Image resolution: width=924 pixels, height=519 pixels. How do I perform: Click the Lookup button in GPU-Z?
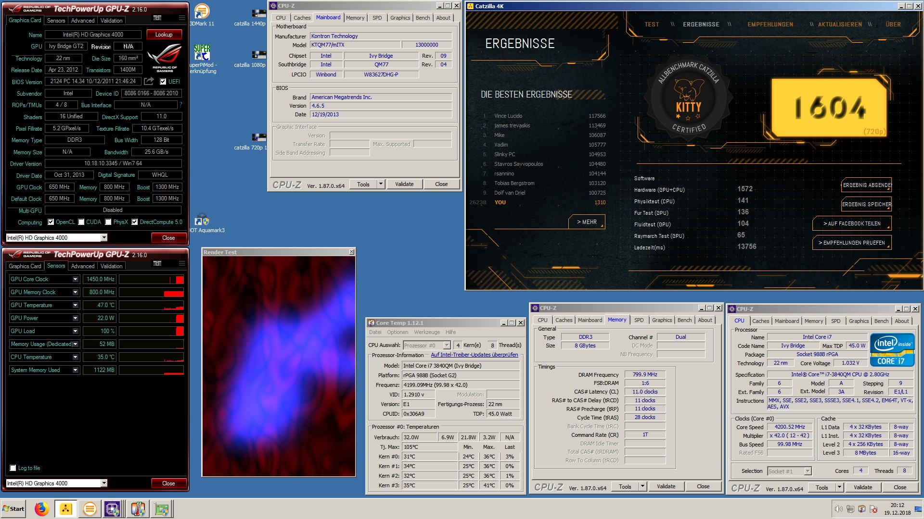(164, 35)
